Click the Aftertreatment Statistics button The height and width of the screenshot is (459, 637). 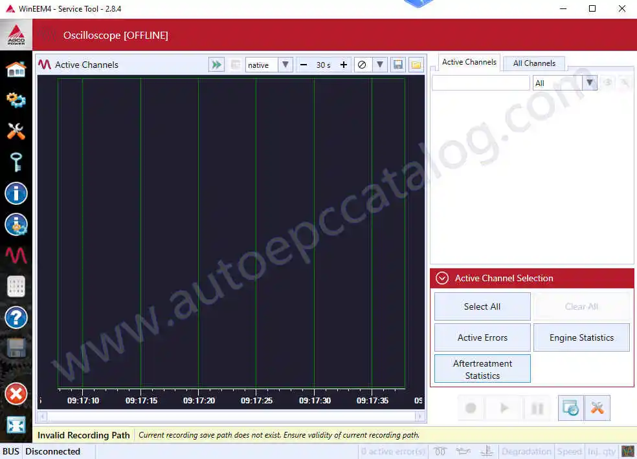(x=482, y=369)
